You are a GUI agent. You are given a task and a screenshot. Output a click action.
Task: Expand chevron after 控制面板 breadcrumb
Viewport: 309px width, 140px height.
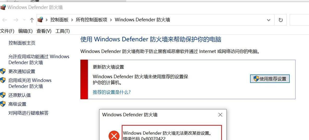72,20
